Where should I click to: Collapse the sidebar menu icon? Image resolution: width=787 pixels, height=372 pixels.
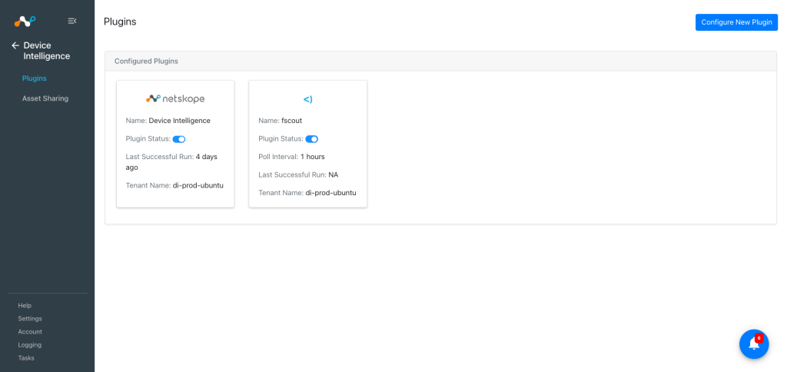pos(72,21)
